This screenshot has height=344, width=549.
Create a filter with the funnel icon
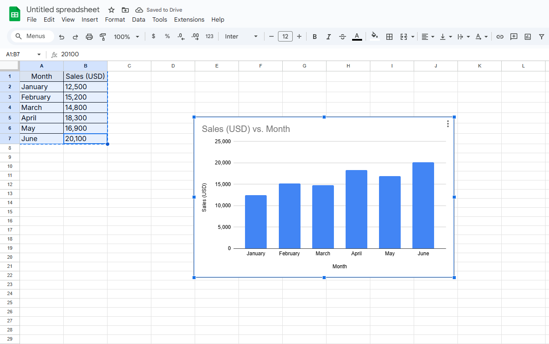(x=542, y=36)
